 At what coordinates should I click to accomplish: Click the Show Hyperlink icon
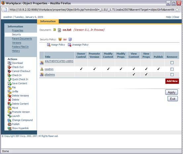click(9, 128)
